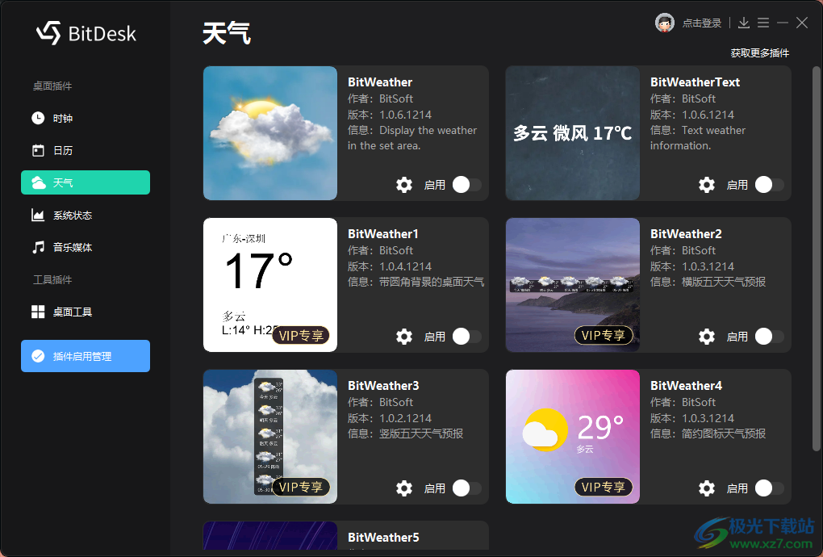The image size is (823, 557).
Task: Click VIP专享 badge on BitWeather4
Action: pos(604,488)
